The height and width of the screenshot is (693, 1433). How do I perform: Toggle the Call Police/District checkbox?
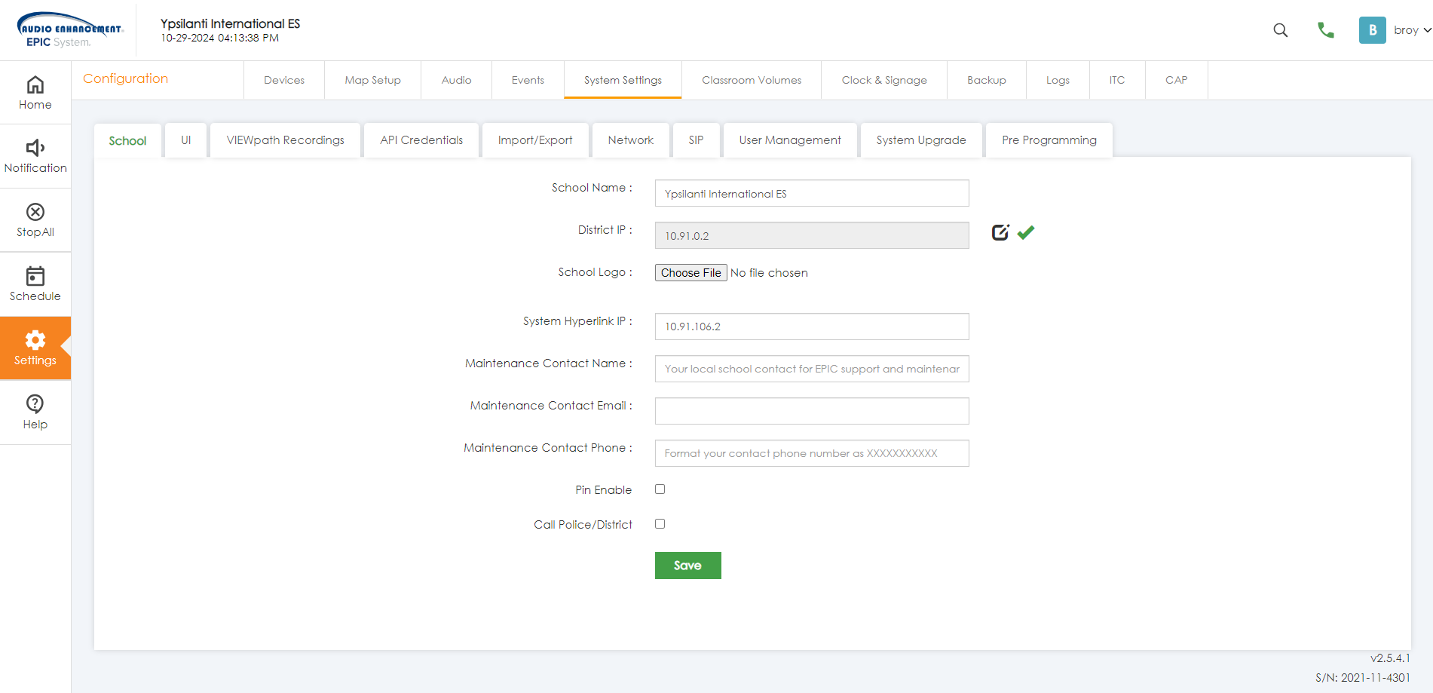tap(660, 524)
